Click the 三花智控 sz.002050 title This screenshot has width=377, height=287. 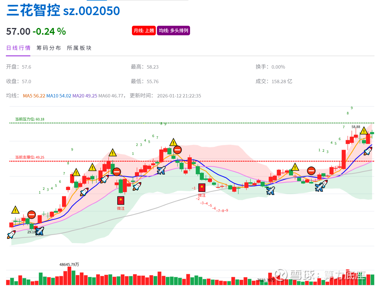tap(63, 11)
